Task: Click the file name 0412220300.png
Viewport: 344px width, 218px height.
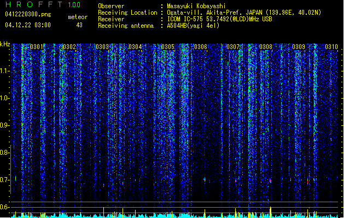Action: coord(28,14)
